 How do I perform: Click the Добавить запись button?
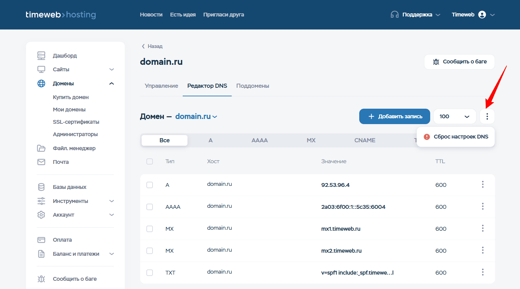point(395,117)
